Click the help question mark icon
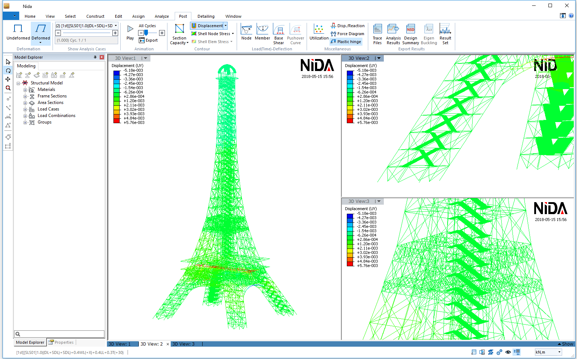The height and width of the screenshot is (359, 577). [571, 16]
